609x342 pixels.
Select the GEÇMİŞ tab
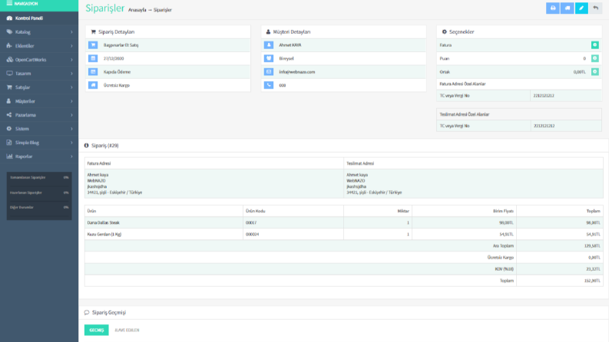click(96, 330)
